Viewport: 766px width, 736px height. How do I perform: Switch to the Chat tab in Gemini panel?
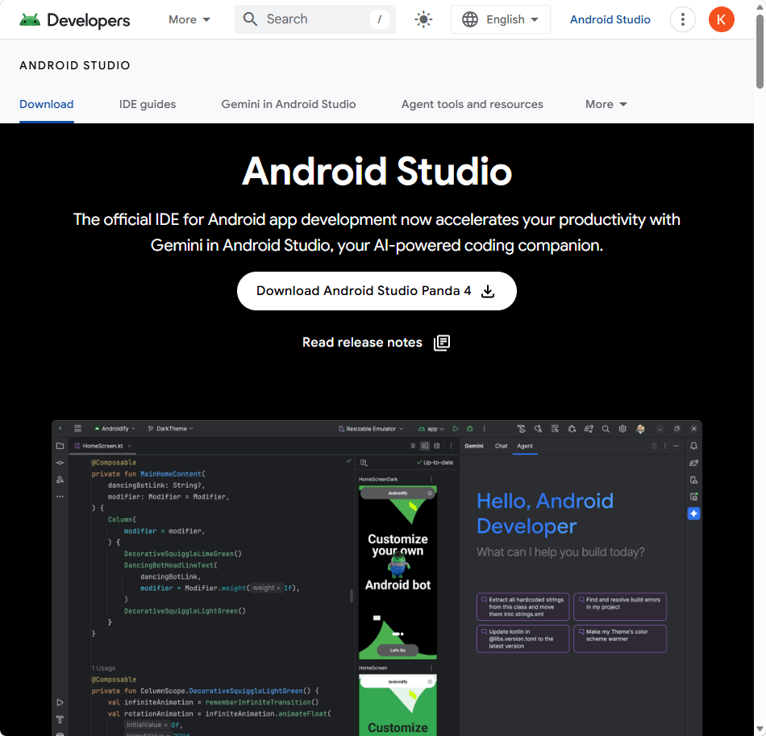pyautogui.click(x=502, y=446)
